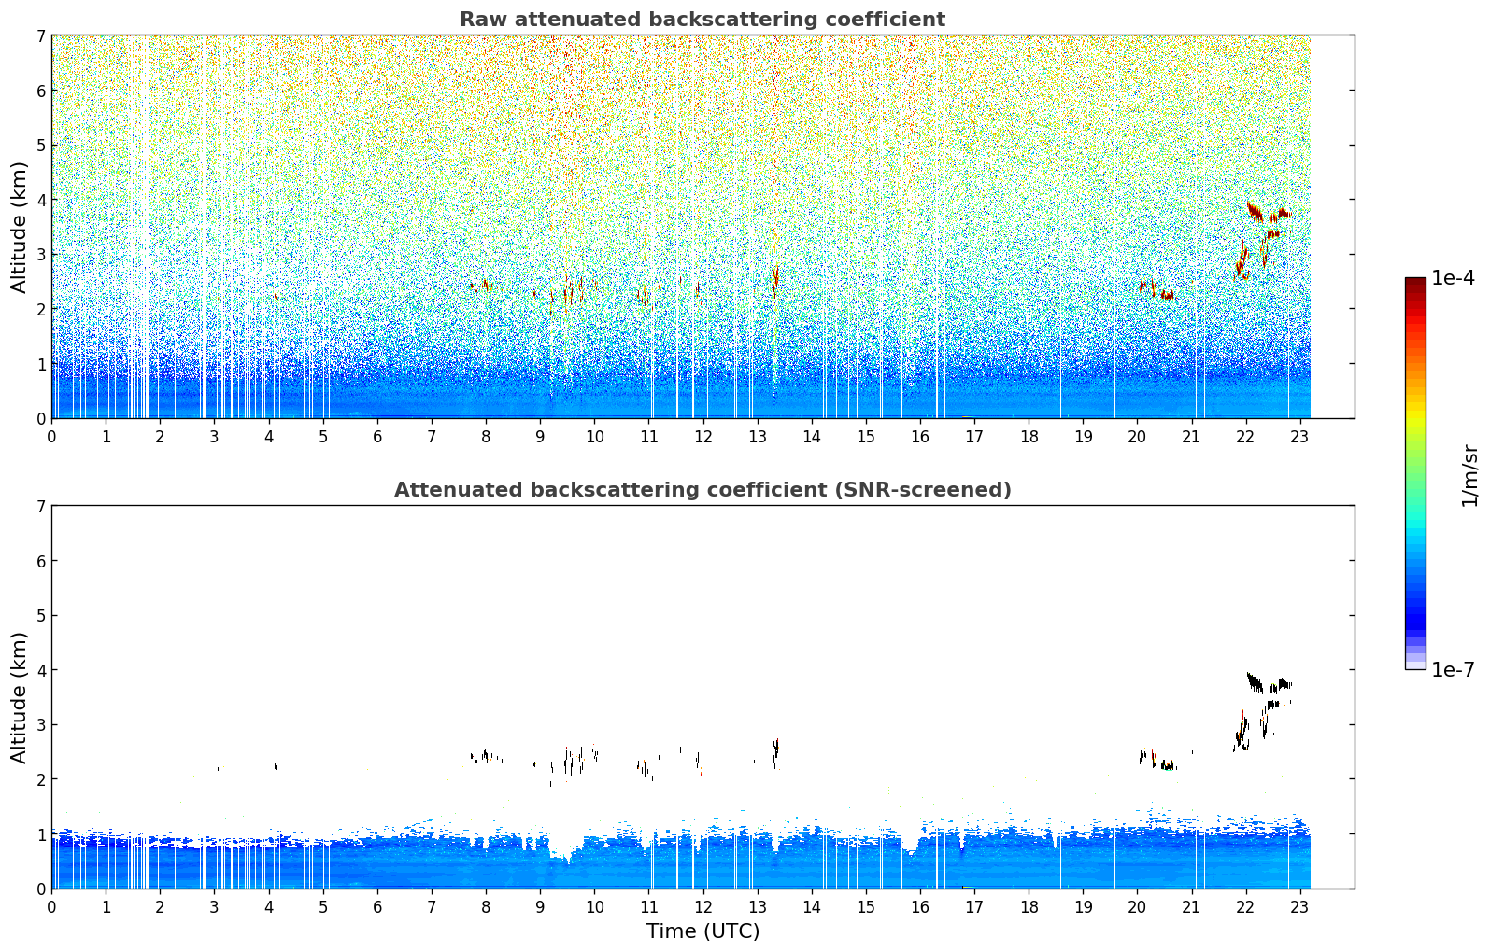Image resolution: width=1490 pixels, height=952 pixels.
Task: Click the '20' hour tick under the SNR-screened plot
Action: tap(1136, 906)
